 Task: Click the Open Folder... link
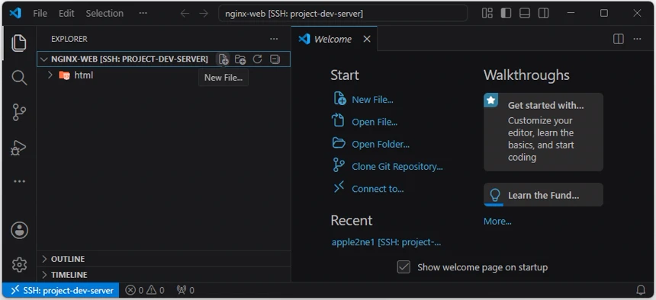381,144
